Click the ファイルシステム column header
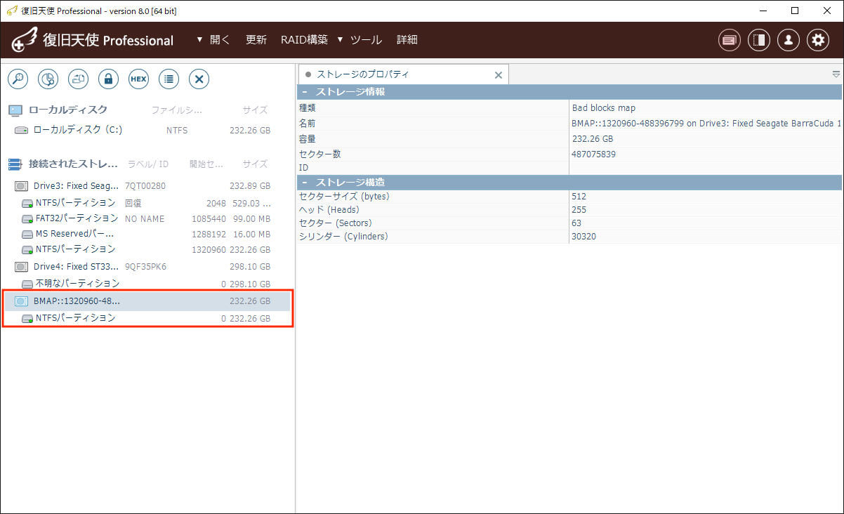Screen dimensions: 844x514 (x=177, y=110)
